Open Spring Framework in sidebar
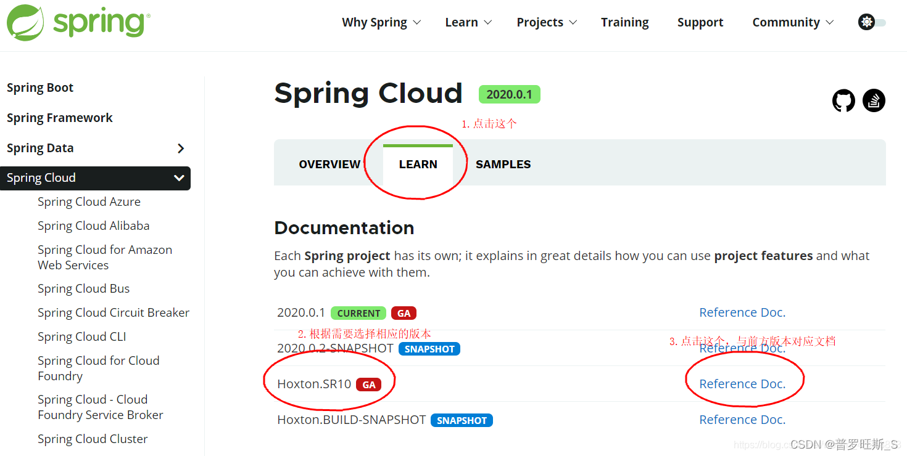Image resolution: width=907 pixels, height=456 pixels. [60, 118]
